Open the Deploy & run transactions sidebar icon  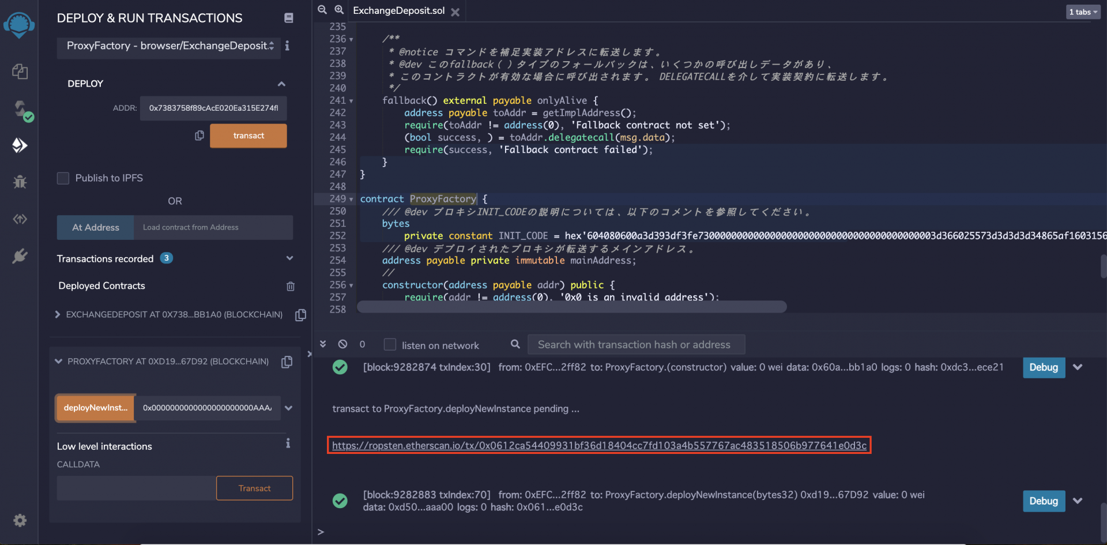click(20, 145)
